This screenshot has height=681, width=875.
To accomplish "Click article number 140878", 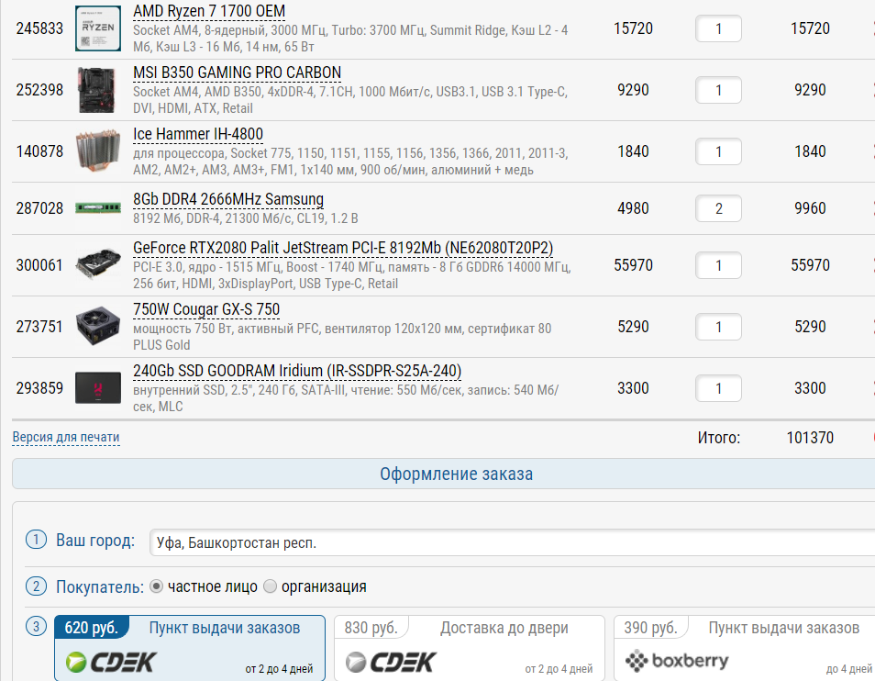I will click(x=39, y=151).
